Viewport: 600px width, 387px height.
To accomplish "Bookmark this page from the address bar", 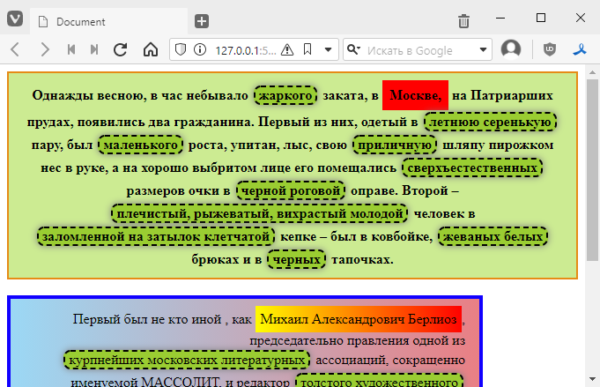I will (x=309, y=49).
